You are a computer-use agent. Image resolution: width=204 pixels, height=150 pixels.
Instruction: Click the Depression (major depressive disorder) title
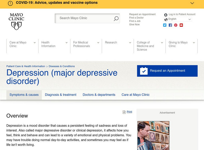tap(62, 77)
